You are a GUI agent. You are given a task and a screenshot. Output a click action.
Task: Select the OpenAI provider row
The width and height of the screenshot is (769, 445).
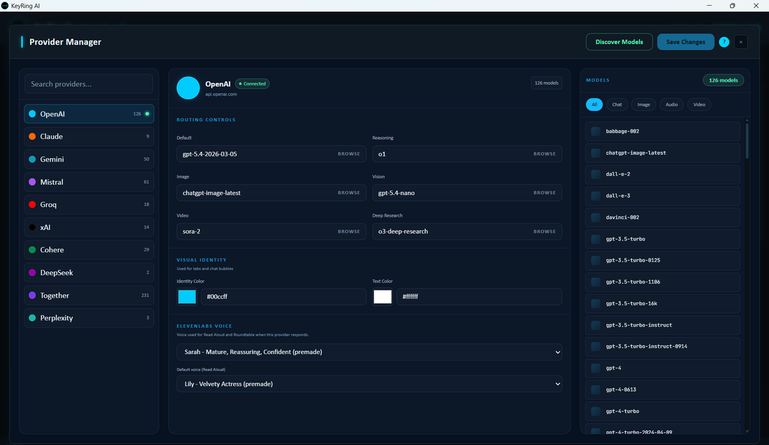(89, 113)
